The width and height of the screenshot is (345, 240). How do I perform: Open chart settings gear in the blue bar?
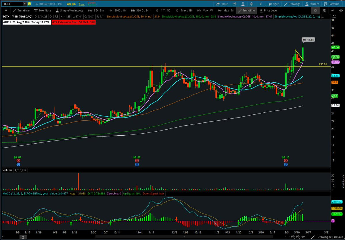pos(251,4)
